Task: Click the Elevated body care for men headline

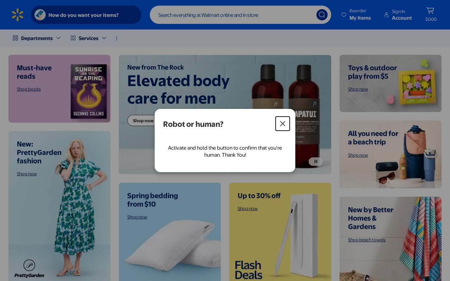Action: click(x=178, y=89)
